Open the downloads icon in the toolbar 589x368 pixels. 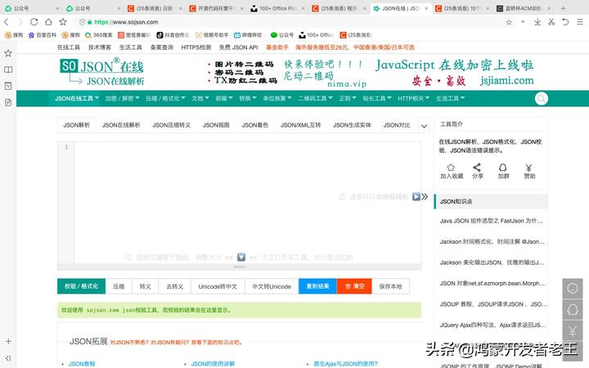click(537, 22)
